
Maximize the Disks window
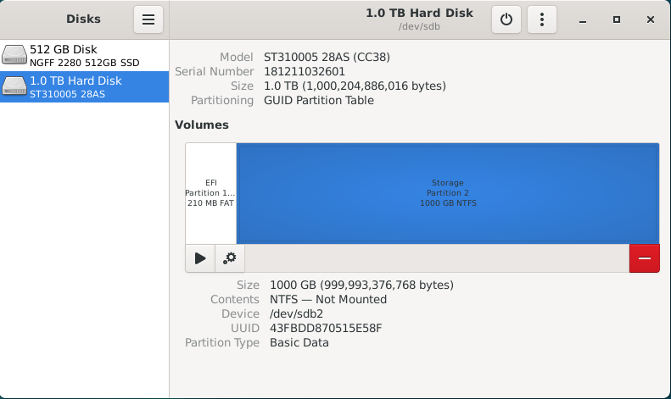616,19
